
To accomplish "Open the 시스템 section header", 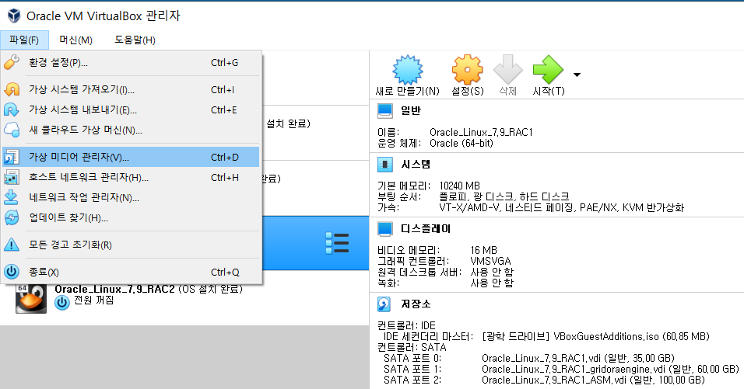I will tap(416, 164).
